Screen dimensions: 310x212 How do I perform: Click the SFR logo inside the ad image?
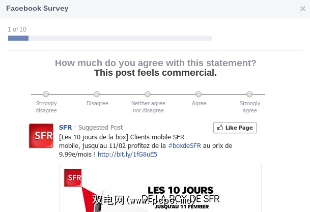pos(73,178)
